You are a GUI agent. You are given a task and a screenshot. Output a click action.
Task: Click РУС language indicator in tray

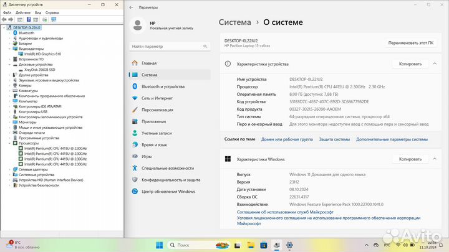point(387,245)
